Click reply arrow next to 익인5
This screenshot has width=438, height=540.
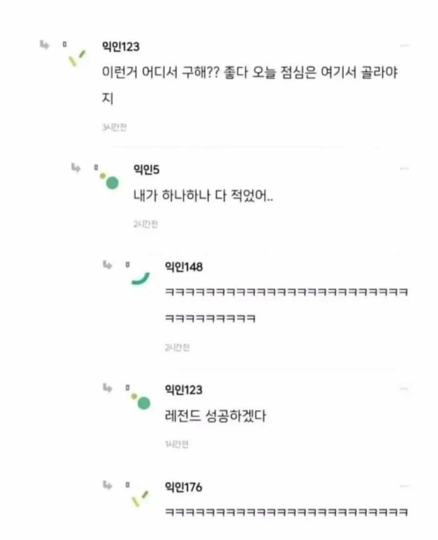pos(76,168)
